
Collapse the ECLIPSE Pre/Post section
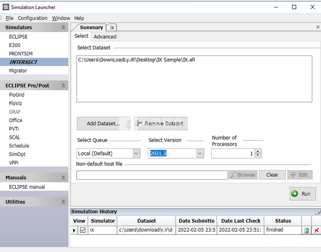[63, 86]
